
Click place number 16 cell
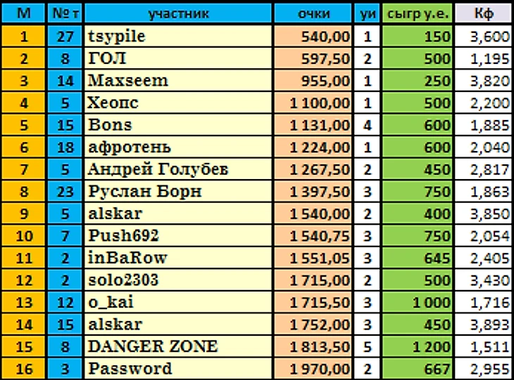point(23,368)
